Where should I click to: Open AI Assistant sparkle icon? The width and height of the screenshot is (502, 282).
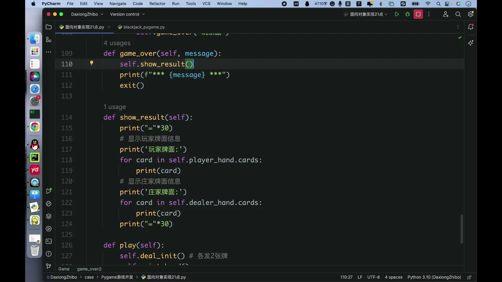click(471, 43)
